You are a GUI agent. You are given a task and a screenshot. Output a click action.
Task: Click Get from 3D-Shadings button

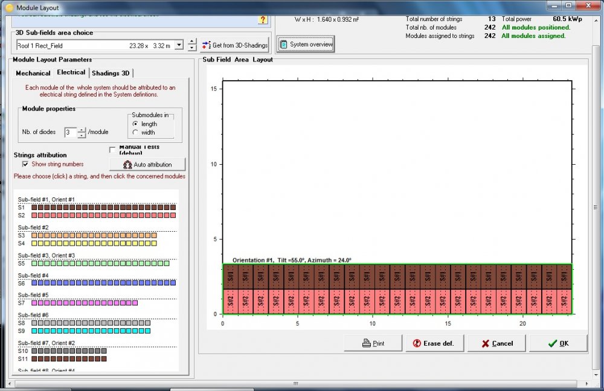[x=234, y=45]
